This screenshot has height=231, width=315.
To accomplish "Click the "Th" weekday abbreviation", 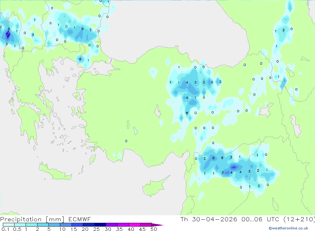I will 184,219.
